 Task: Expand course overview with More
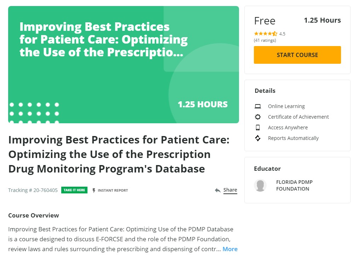pos(230,249)
